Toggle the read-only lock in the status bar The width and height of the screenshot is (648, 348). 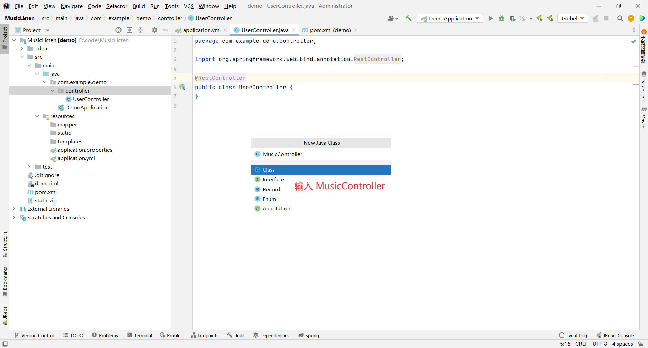pos(640,344)
